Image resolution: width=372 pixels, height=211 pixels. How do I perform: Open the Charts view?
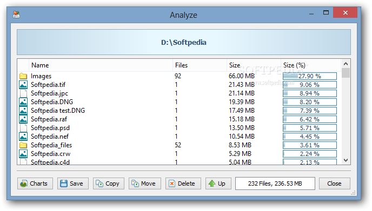pos(35,183)
